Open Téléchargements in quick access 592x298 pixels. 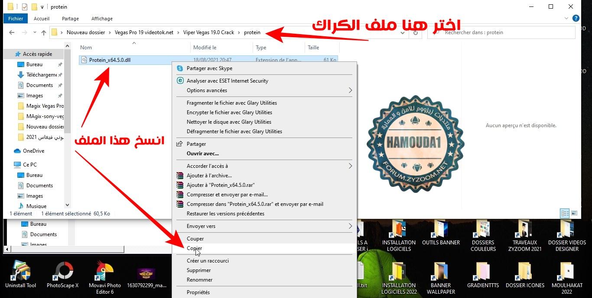pyautogui.click(x=41, y=75)
